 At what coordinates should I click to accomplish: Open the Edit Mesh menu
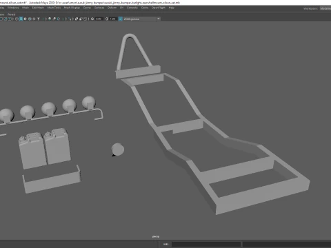(38, 8)
